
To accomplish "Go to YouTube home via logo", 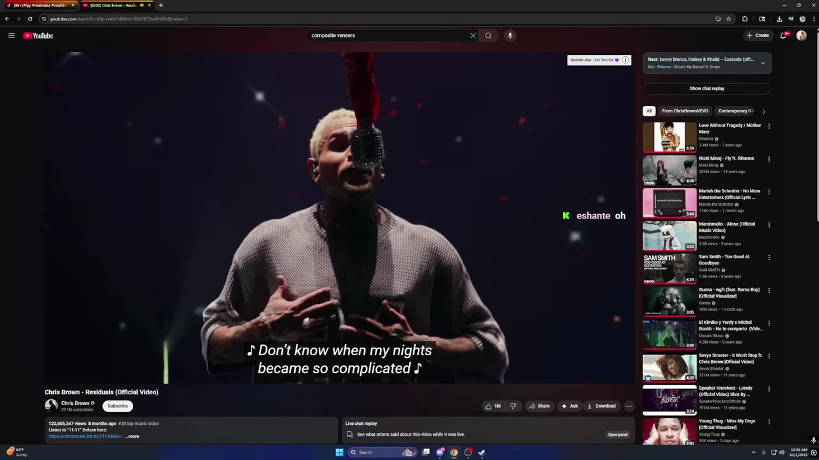I will click(38, 36).
